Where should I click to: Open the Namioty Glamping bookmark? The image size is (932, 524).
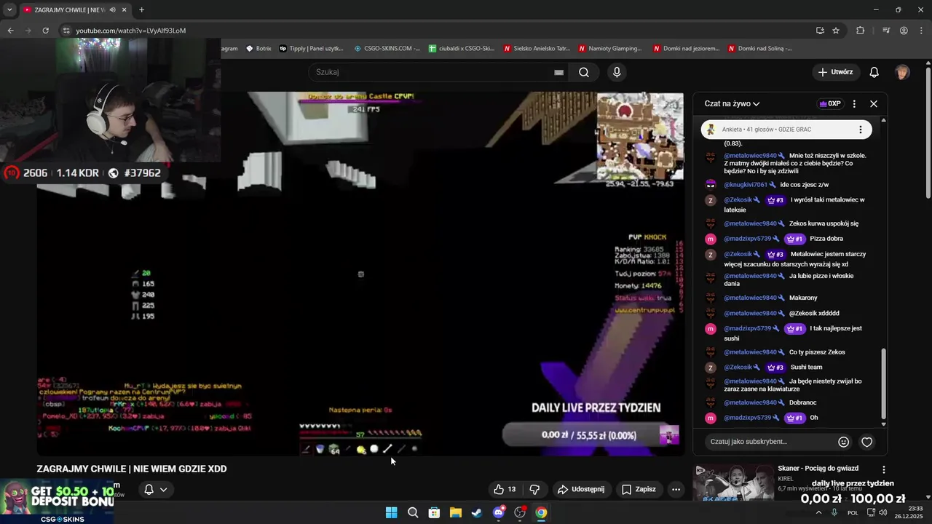coord(610,49)
